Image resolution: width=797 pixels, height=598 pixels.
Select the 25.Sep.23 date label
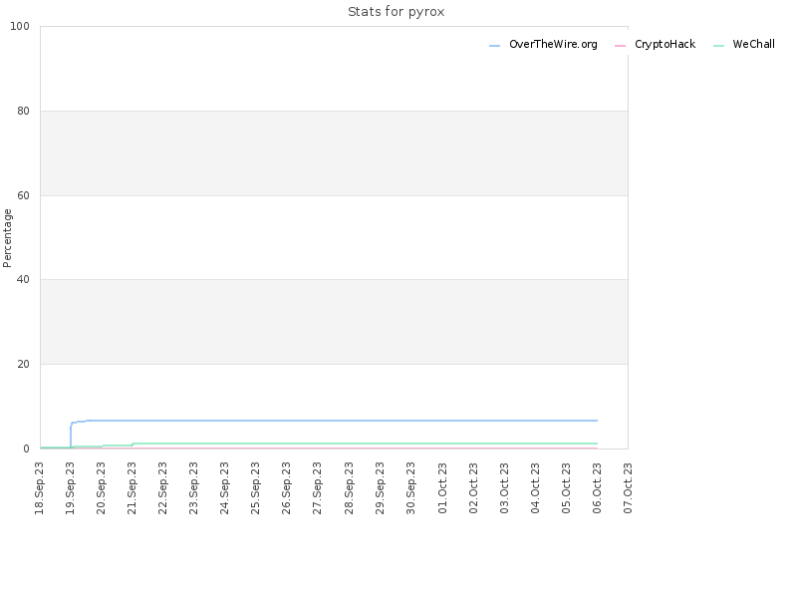256,488
